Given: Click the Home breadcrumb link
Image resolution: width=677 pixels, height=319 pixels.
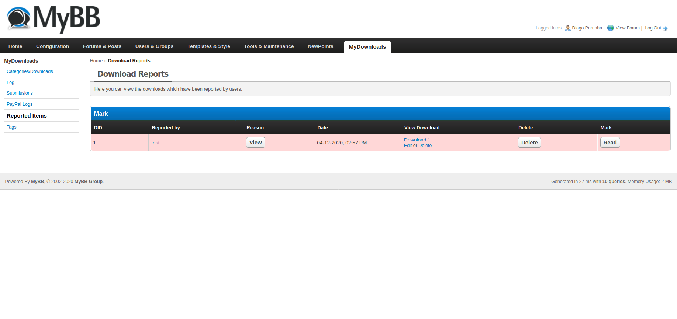Looking at the screenshot, I should coord(96,61).
